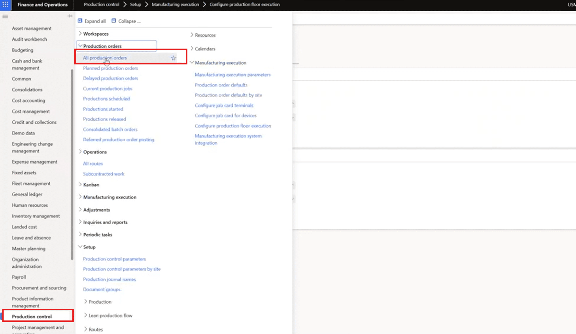Image resolution: width=576 pixels, height=334 pixels.
Task: Click the hamburger navigation menu icon
Action: tap(5, 17)
